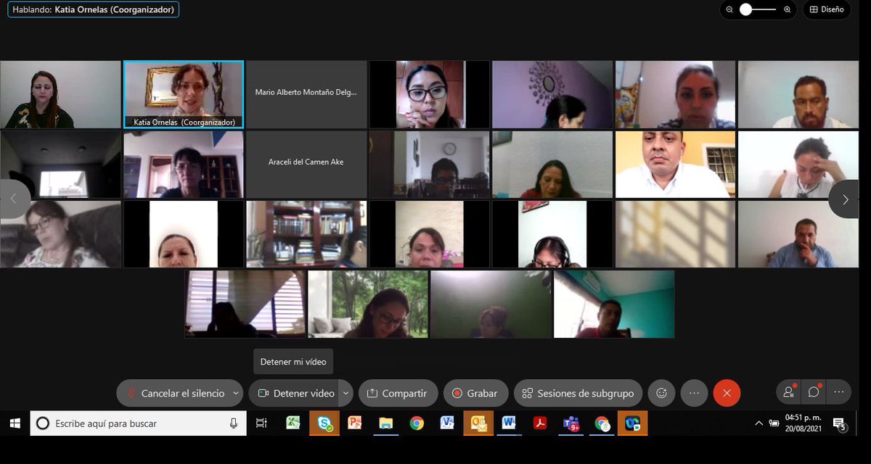Screen dimensions: 871x464
Task: Open Task View in taskbar
Action: [x=261, y=423]
